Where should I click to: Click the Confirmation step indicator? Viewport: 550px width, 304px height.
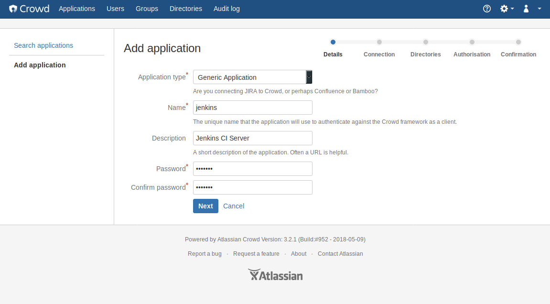click(518, 48)
